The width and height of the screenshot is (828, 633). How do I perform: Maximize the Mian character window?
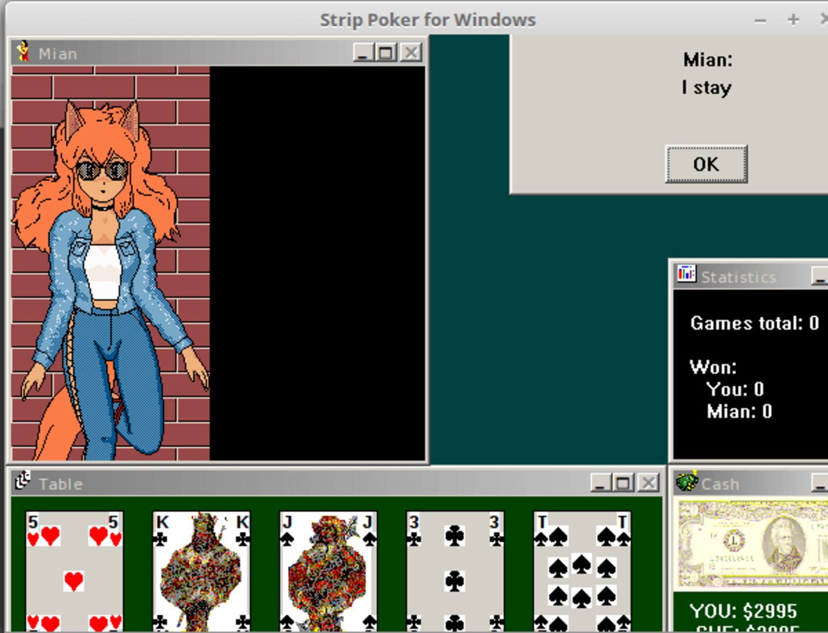pos(386,53)
